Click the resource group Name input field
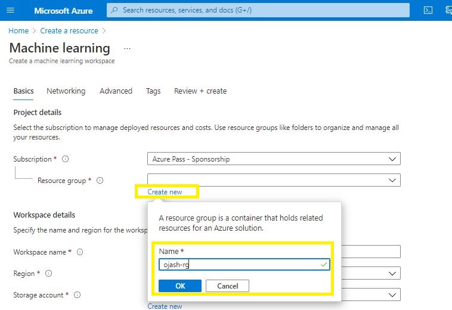 pos(239,264)
